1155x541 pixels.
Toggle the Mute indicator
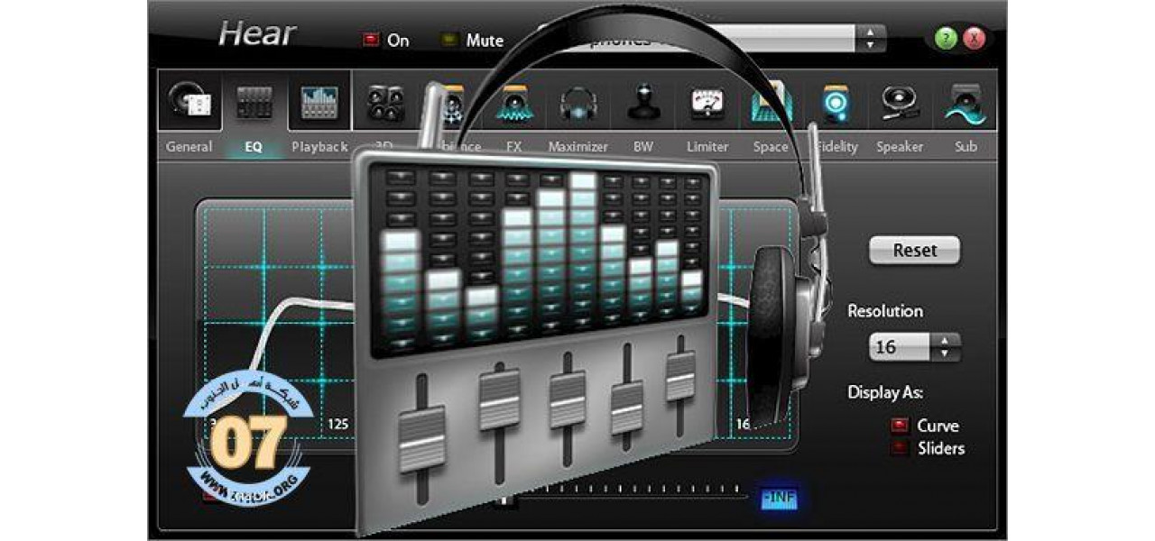tap(448, 40)
